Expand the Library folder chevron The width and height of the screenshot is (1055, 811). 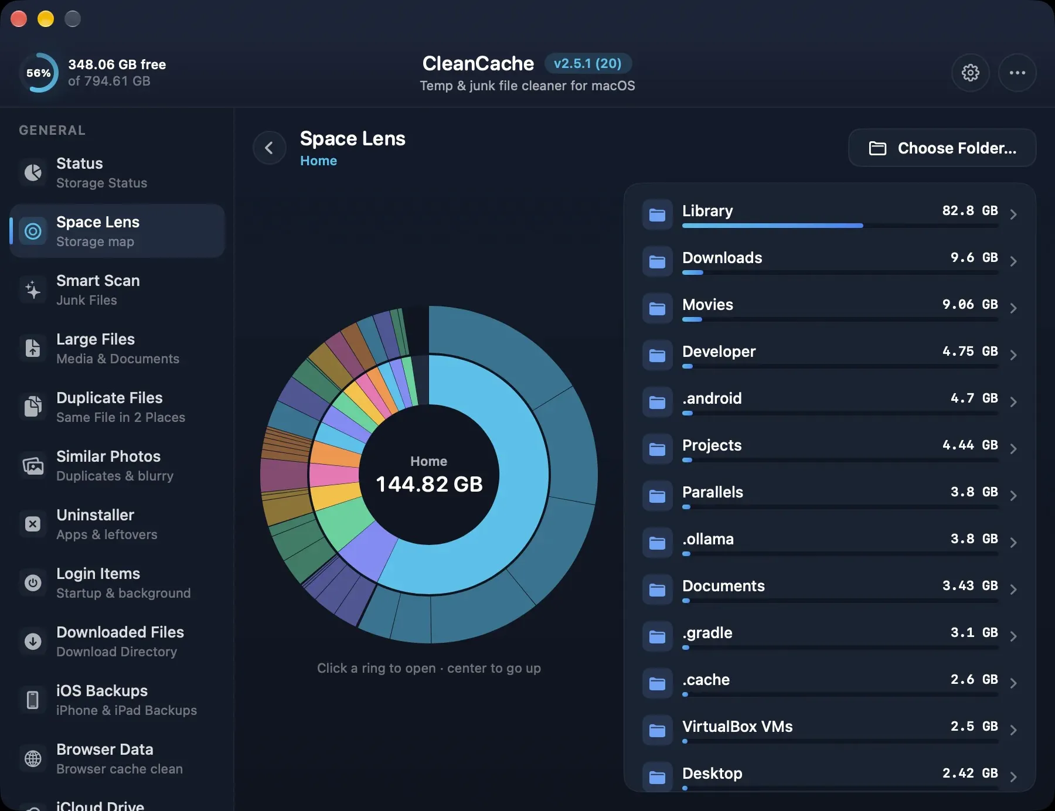[1013, 214]
